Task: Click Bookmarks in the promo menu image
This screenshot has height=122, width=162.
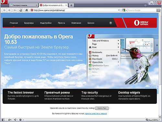Action: [x=97, y=52]
